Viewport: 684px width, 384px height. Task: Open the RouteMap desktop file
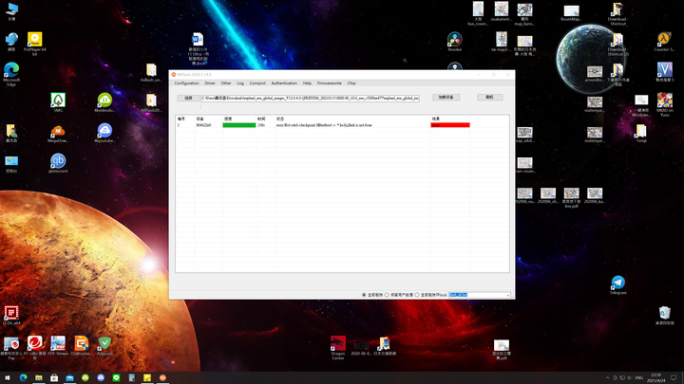[571, 13]
